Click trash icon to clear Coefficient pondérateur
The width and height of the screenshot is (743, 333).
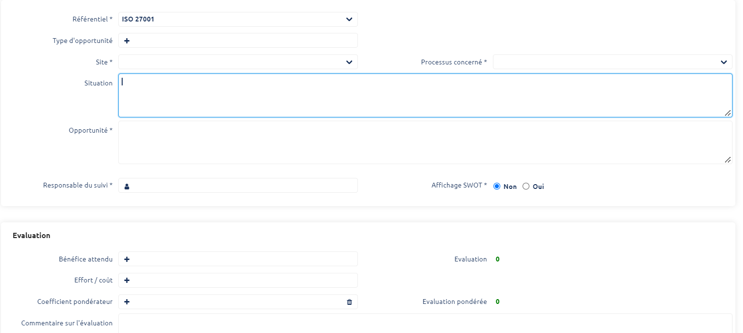pyautogui.click(x=349, y=302)
